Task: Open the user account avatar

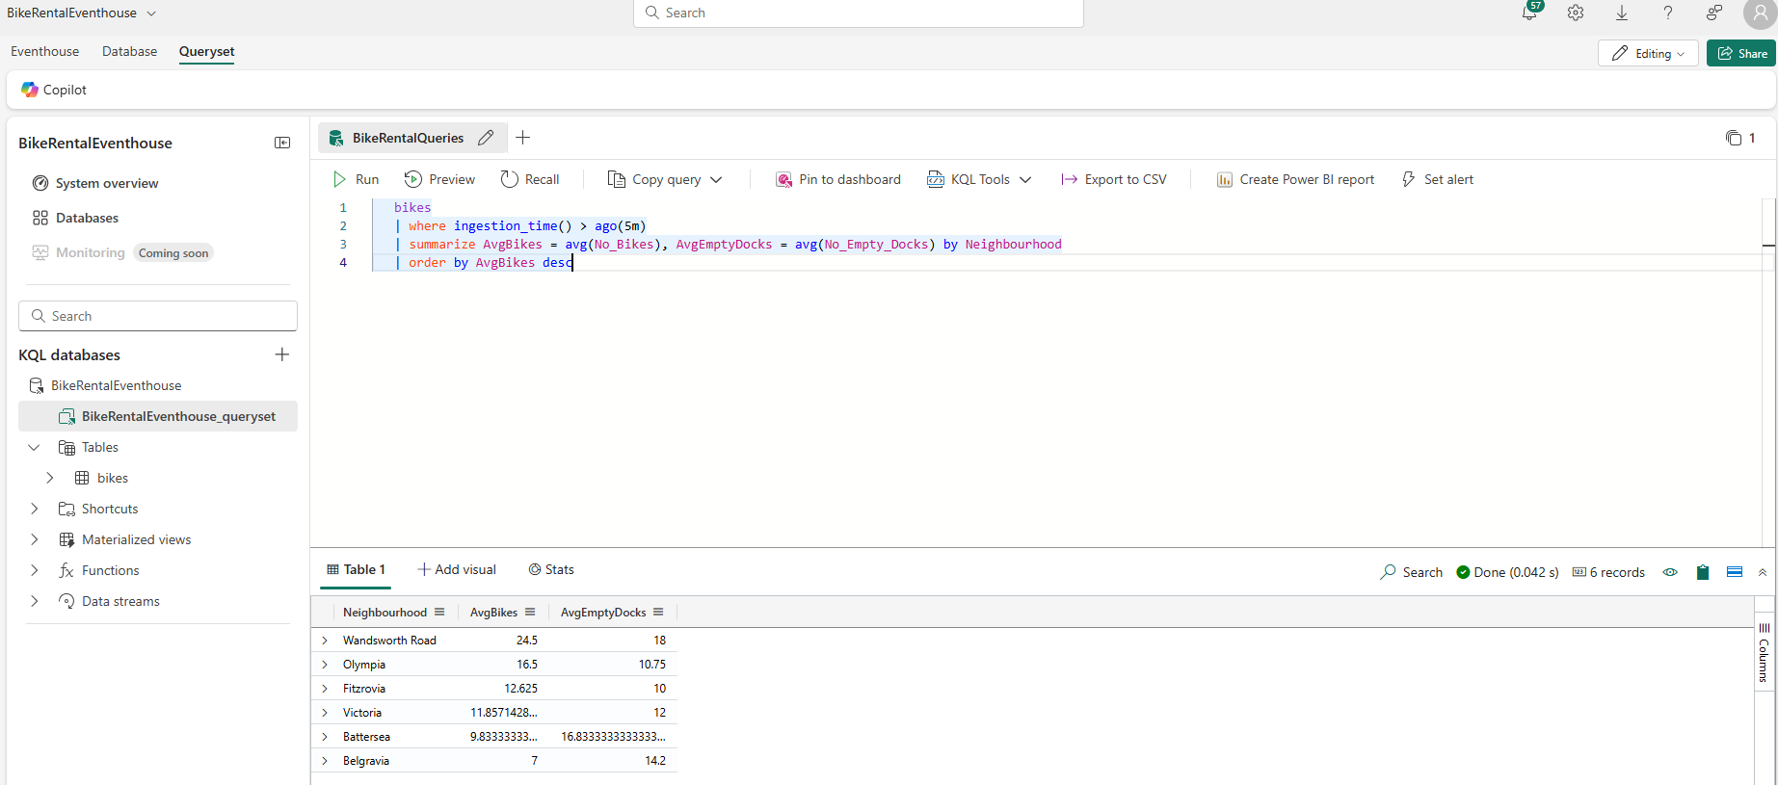Action: (1760, 14)
